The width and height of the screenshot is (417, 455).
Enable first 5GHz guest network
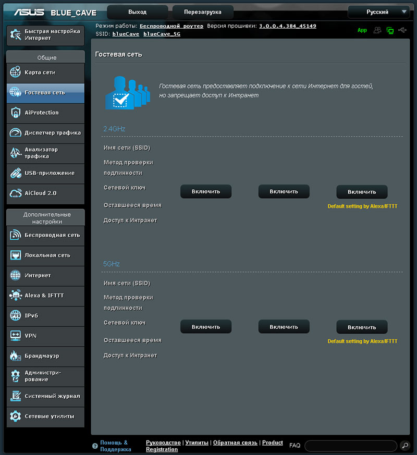[x=206, y=327]
